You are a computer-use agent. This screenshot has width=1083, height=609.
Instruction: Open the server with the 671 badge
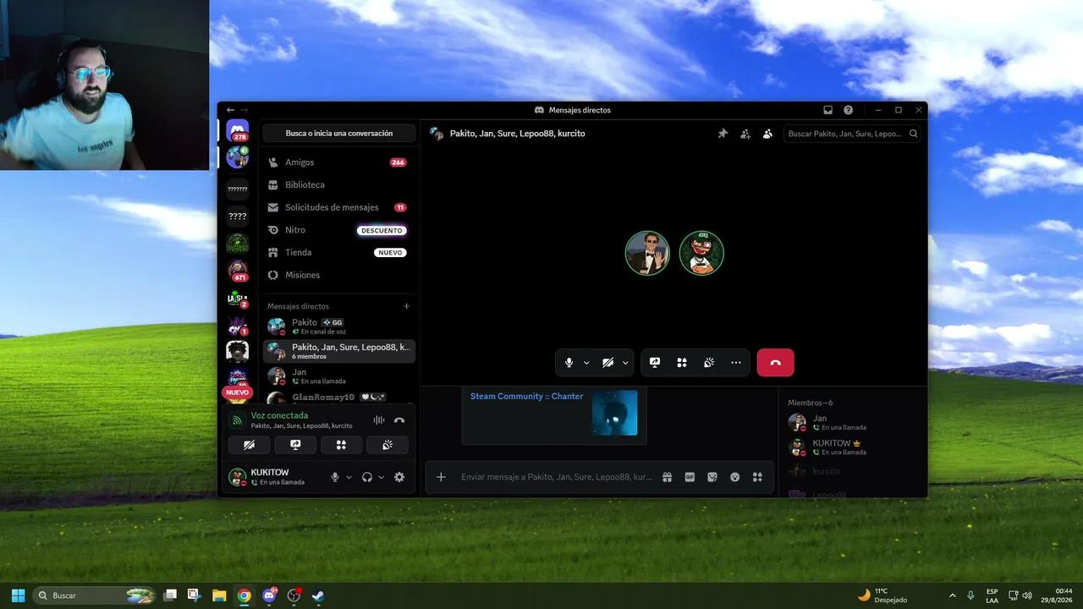pos(238,271)
